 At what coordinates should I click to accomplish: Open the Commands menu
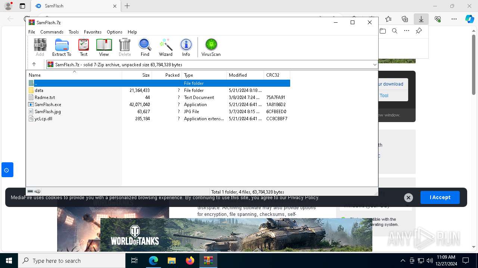tap(52, 32)
